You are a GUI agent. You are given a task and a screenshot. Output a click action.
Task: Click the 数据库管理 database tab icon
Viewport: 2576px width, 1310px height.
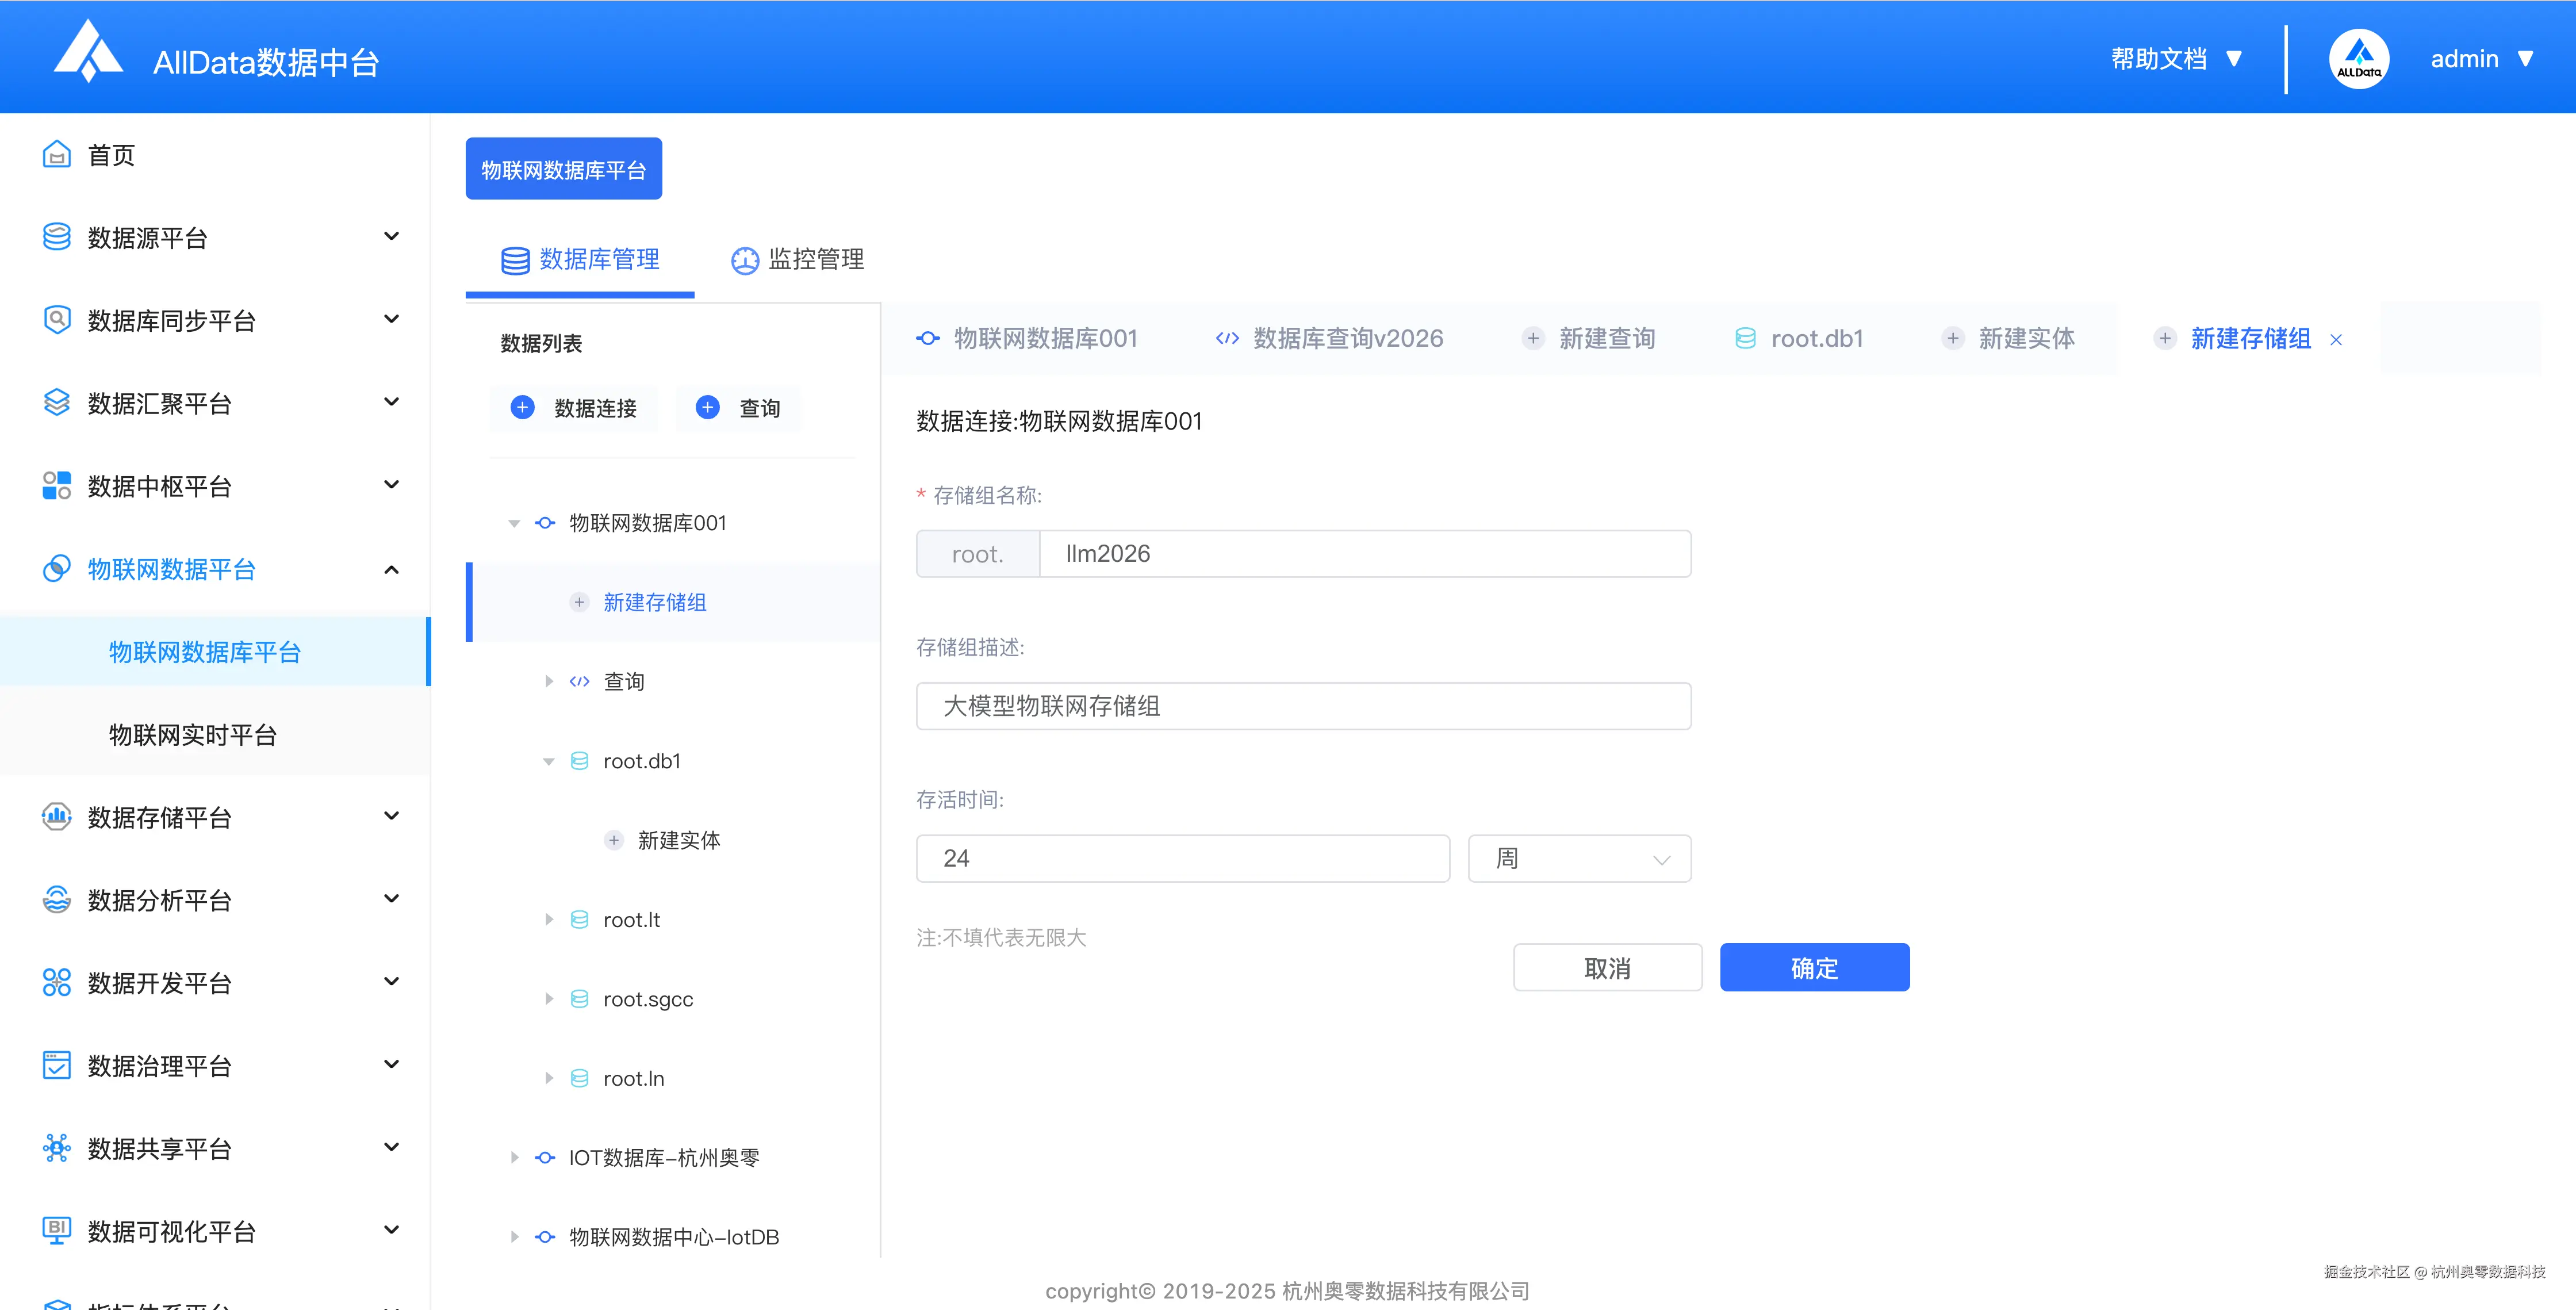[515, 260]
